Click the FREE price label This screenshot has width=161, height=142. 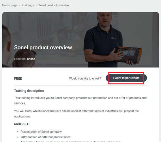pos(18,79)
